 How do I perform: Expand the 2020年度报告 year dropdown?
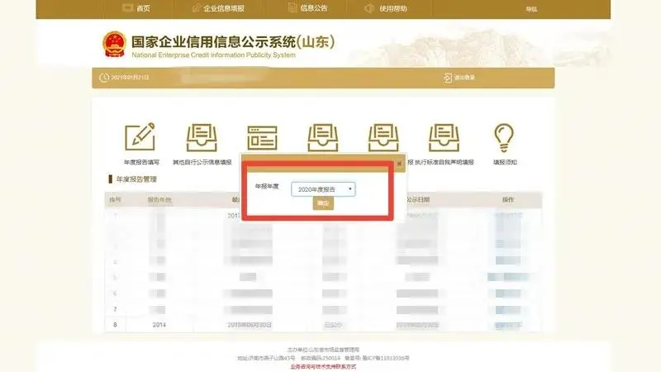(x=323, y=189)
